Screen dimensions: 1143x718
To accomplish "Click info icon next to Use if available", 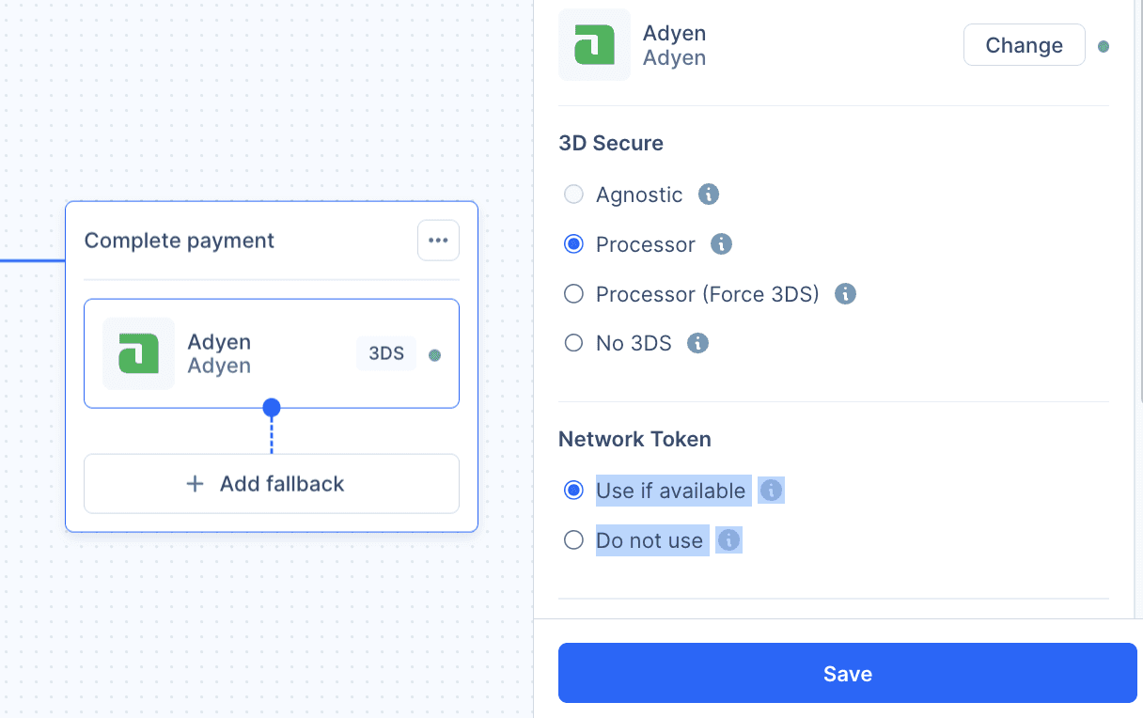I will [771, 491].
